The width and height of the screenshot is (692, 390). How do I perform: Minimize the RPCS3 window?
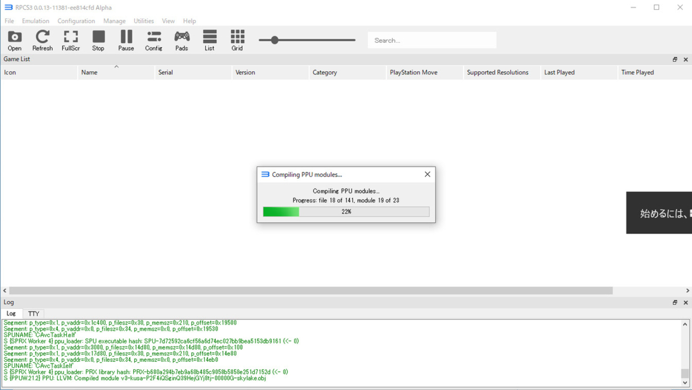pyautogui.click(x=633, y=7)
